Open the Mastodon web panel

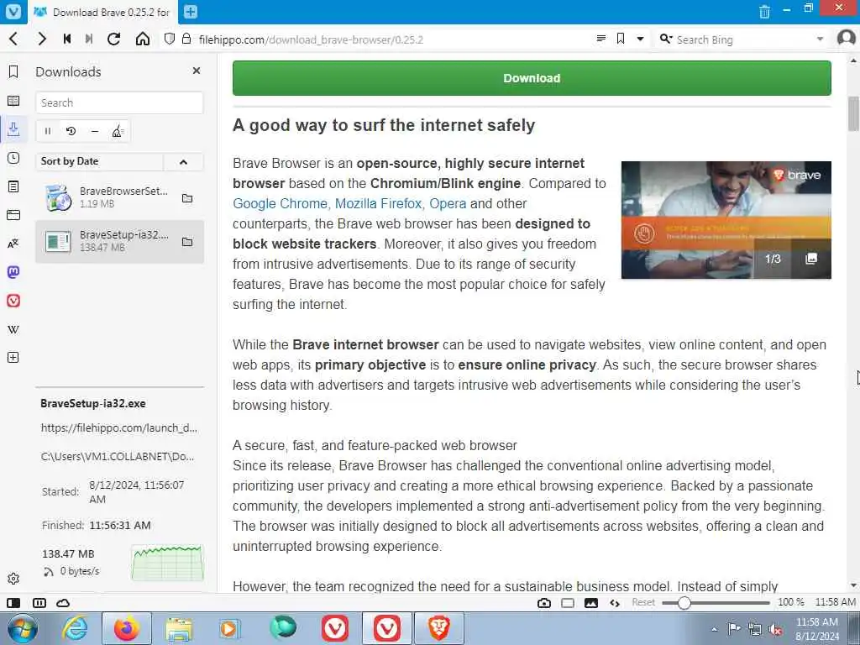click(13, 272)
